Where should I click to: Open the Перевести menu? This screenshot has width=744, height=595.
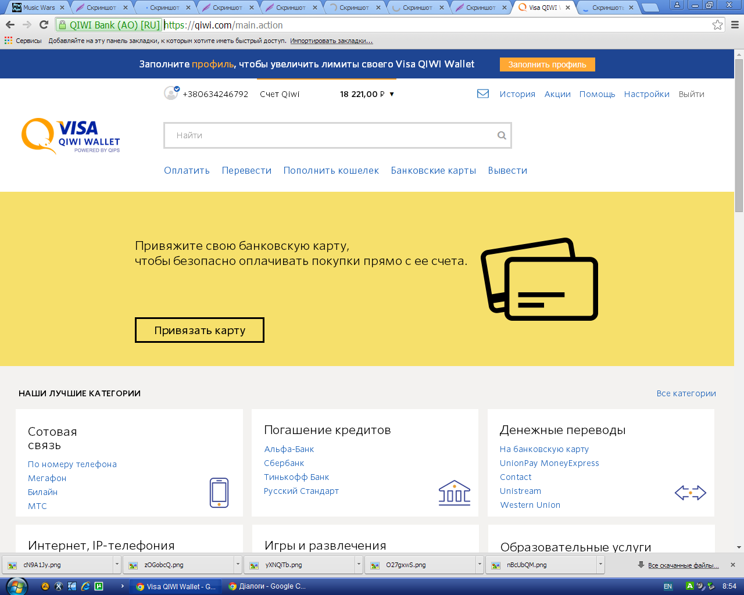(x=246, y=170)
